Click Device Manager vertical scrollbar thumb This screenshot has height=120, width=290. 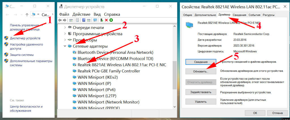pyautogui.click(x=174, y=75)
